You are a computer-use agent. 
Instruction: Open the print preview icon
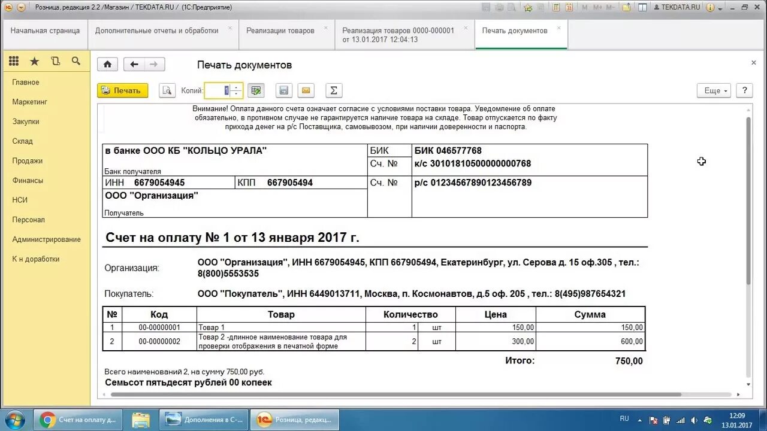pyautogui.click(x=167, y=90)
